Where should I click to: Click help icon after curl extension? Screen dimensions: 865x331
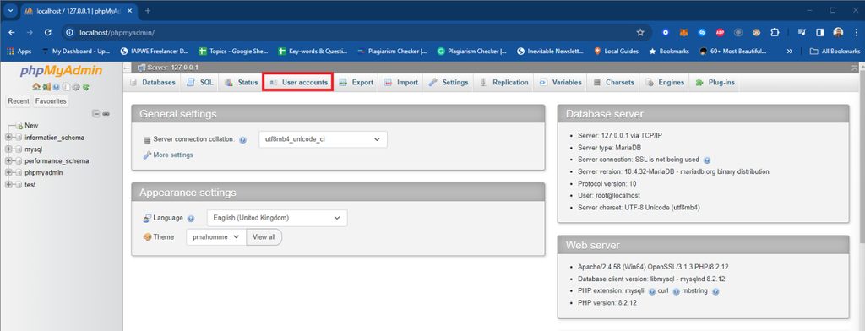[676, 291]
